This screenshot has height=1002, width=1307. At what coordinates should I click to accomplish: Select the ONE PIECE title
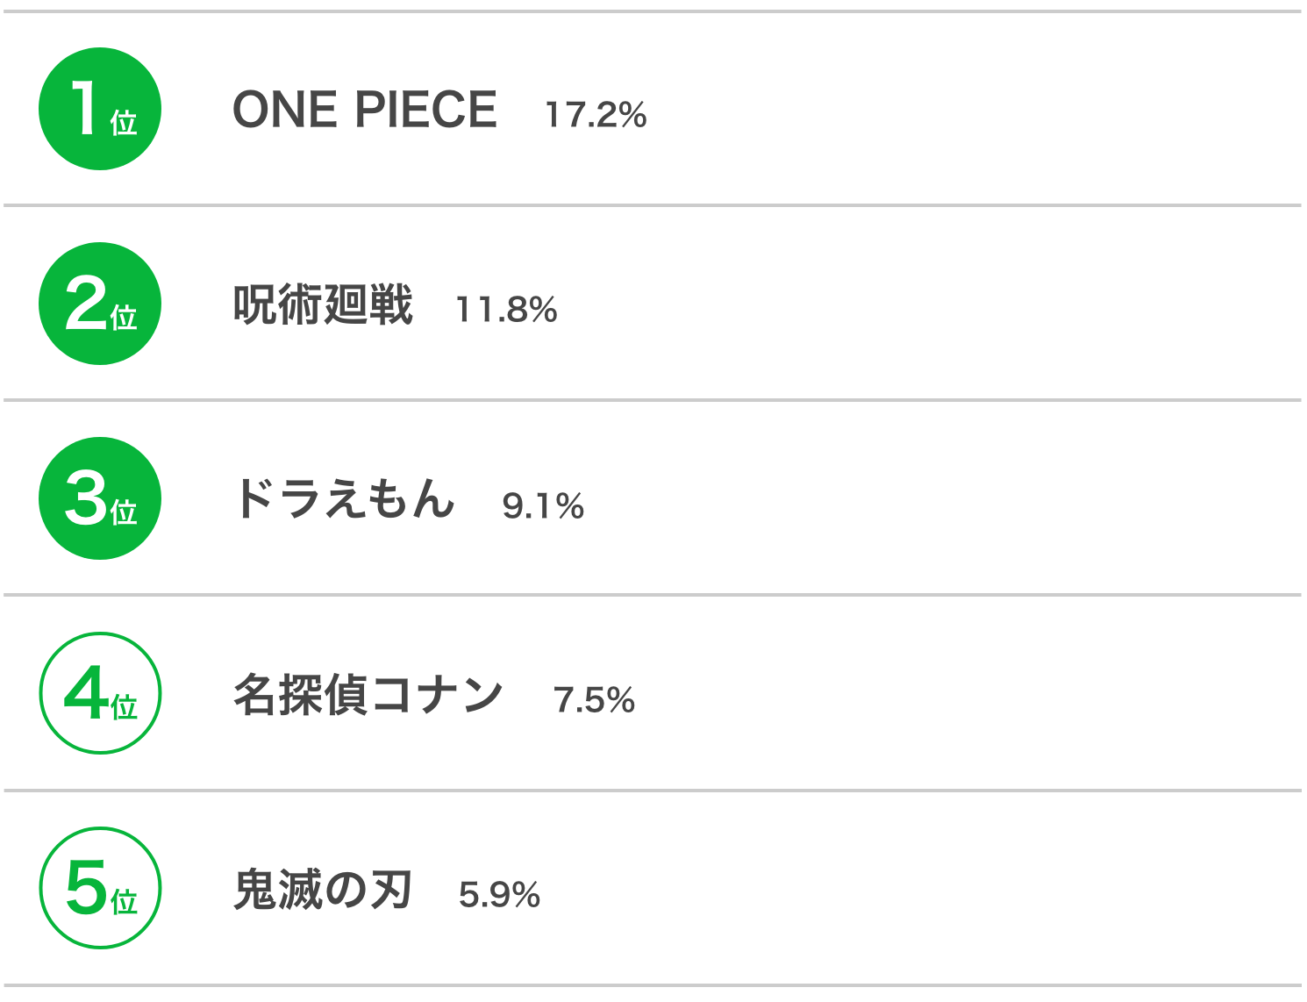(365, 111)
